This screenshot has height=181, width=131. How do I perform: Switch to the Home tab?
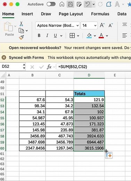(8, 14)
